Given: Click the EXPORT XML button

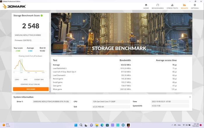Looking at the screenshot, I should click(39, 79).
